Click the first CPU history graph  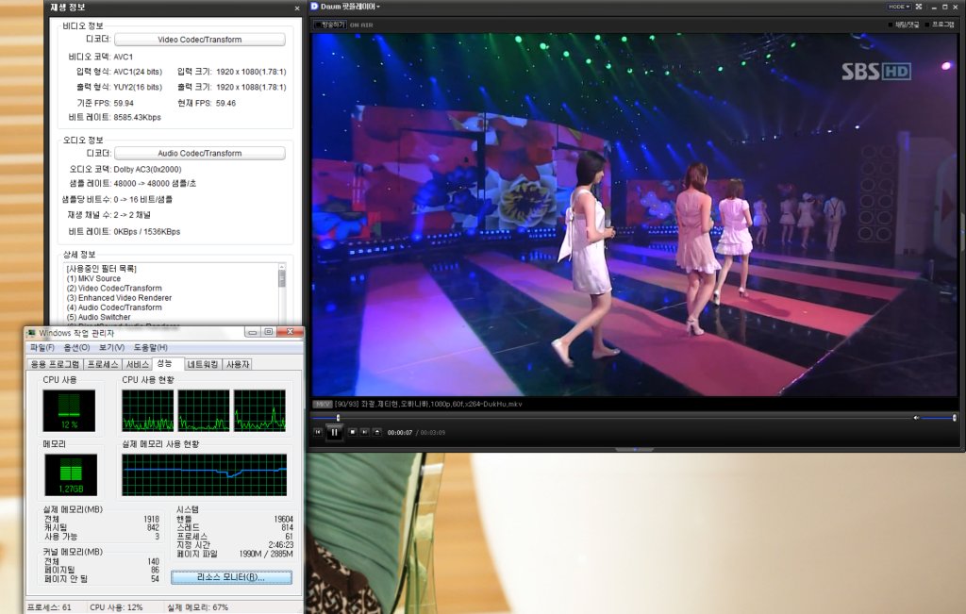click(x=148, y=410)
